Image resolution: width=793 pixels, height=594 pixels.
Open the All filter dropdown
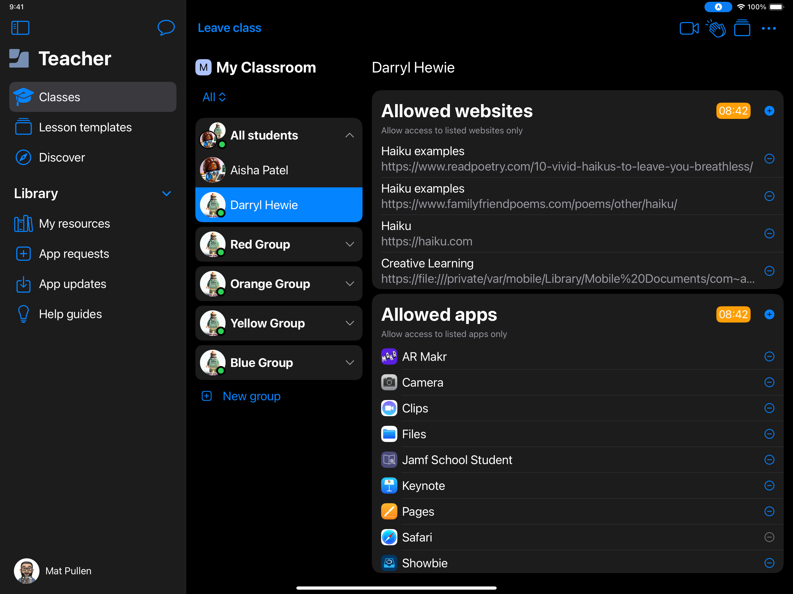(x=214, y=97)
